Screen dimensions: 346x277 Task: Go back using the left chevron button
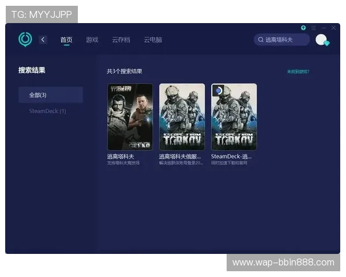[x=43, y=40]
